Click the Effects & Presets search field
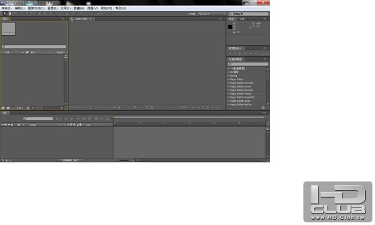The image size is (375, 225). point(248,64)
